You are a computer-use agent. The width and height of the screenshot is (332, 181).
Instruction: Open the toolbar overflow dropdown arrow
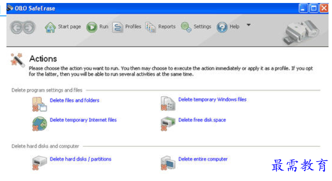click(x=249, y=25)
